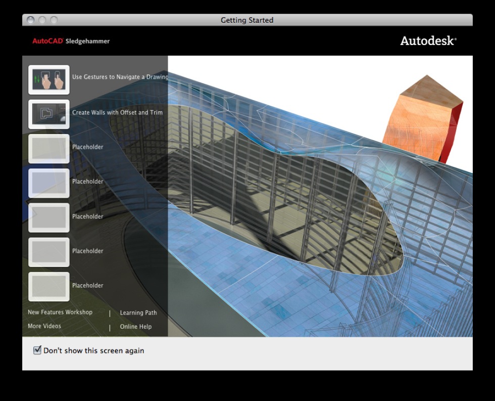Click the 'Use Gestures to Navigate a Drawing' label
This screenshot has width=495, height=401.
[120, 77]
